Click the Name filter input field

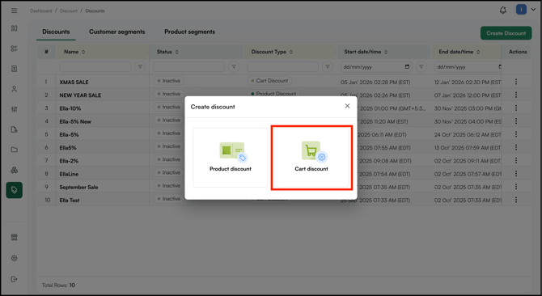point(95,66)
